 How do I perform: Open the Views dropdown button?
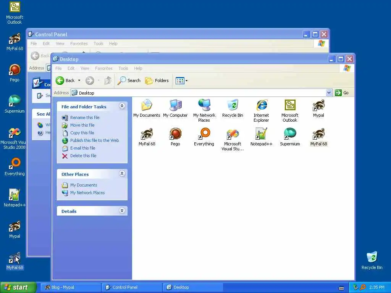(x=181, y=80)
